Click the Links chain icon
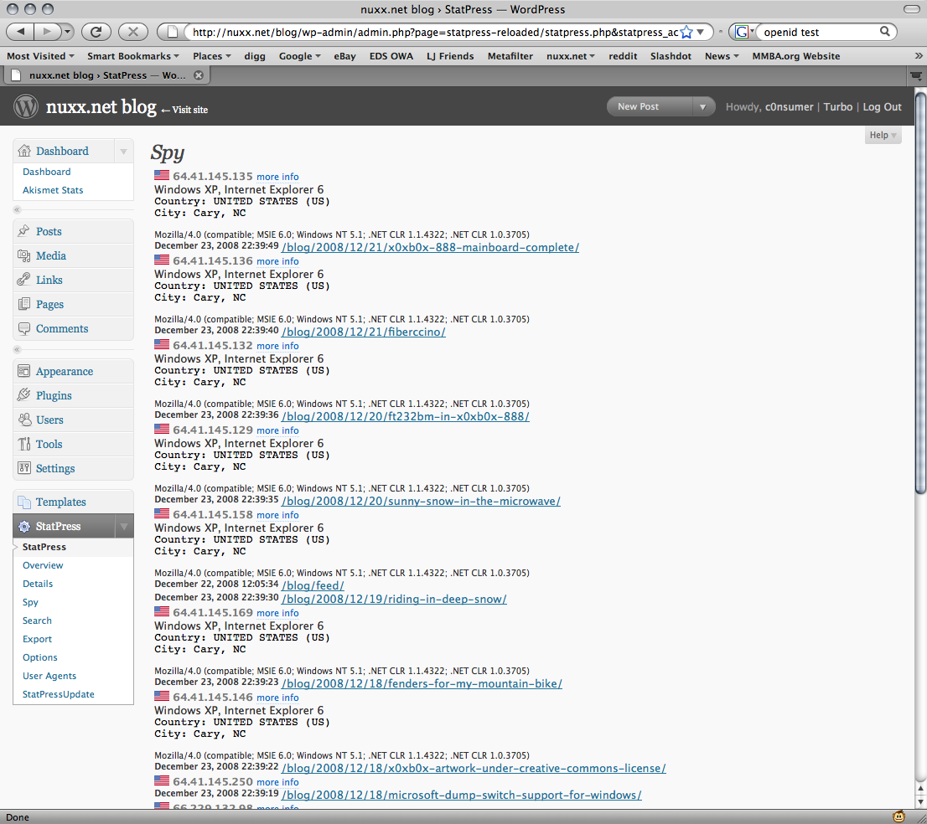This screenshot has width=927, height=824. point(23,280)
